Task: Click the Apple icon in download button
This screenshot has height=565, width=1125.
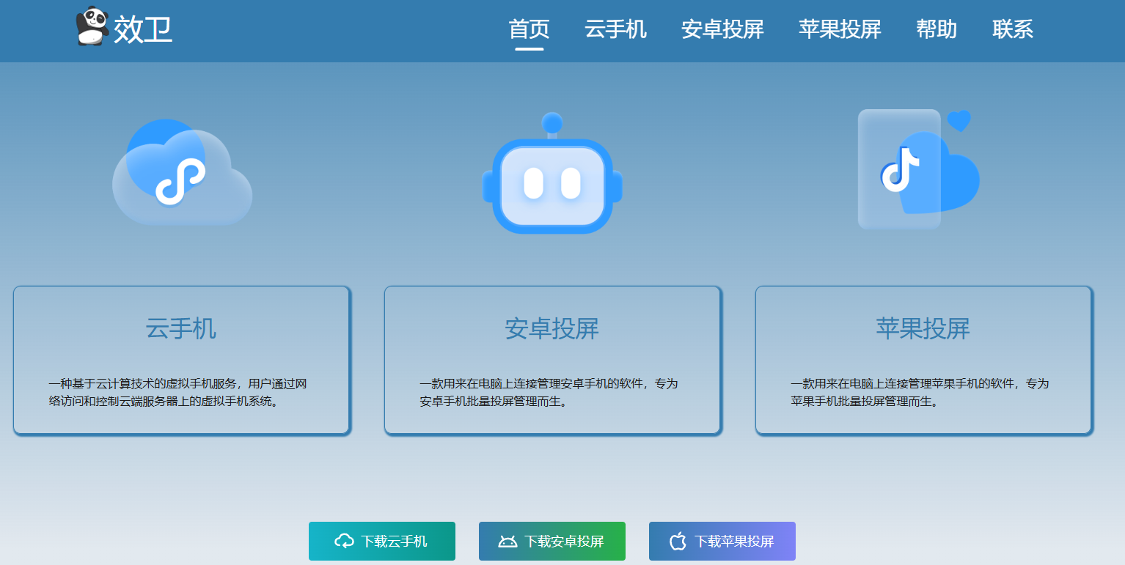Action: click(678, 542)
